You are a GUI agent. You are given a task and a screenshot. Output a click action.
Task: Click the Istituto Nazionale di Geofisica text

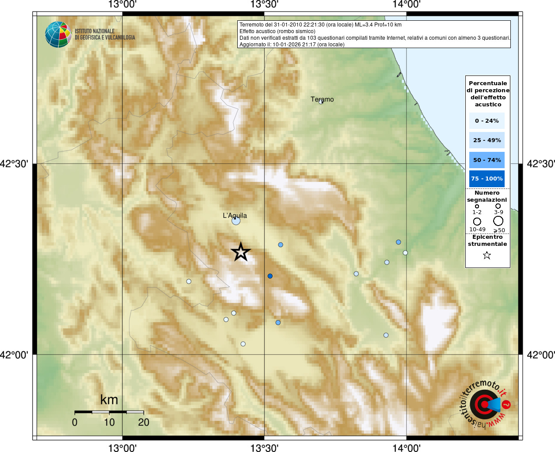pos(105,34)
